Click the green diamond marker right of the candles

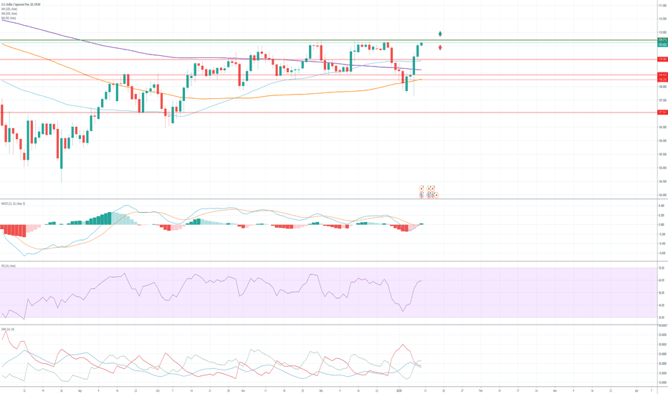coord(440,34)
